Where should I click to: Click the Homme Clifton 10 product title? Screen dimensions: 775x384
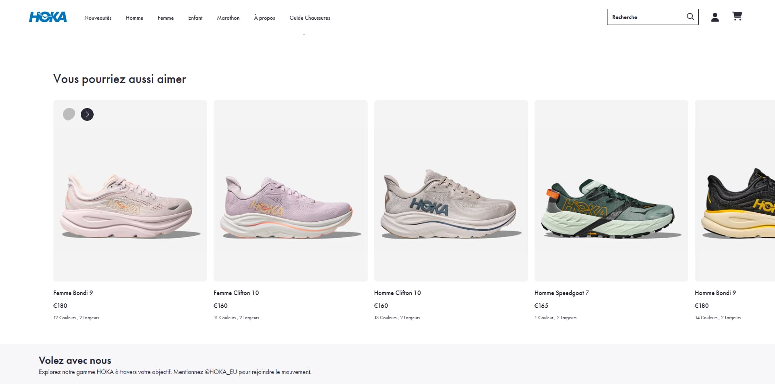click(x=397, y=293)
